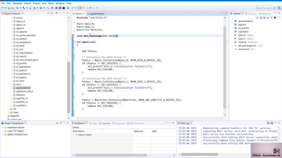Expand Linux TCF Agent node
The image size is (282, 158).
click(x=2, y=131)
